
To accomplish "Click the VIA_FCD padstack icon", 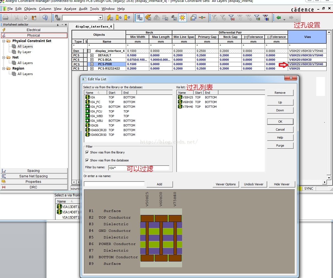I will tap(88, 107).
